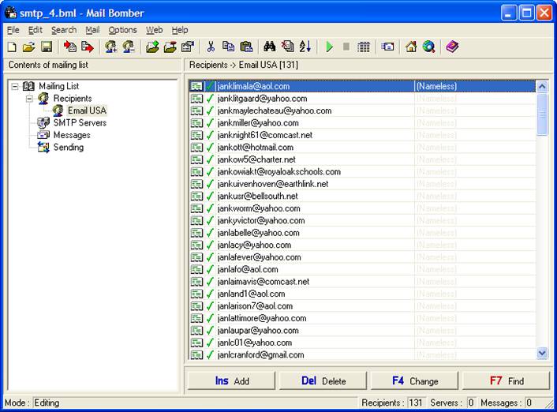Toggle check mark for janklitgaard@yahoo.com
The width and height of the screenshot is (557, 412).
click(211, 99)
